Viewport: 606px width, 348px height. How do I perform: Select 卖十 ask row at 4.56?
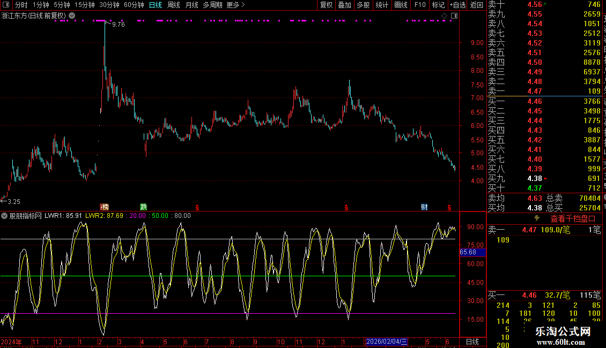pos(544,4)
